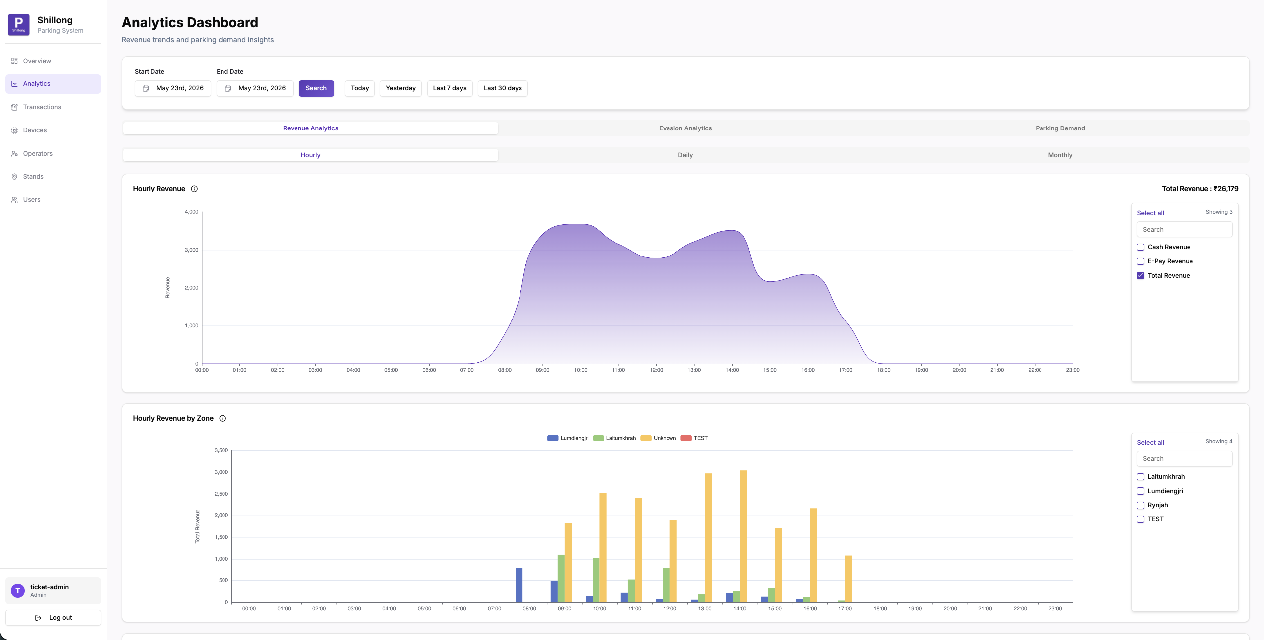Image resolution: width=1264 pixels, height=640 pixels.
Task: Click Search field in zone filter panel
Action: click(x=1185, y=459)
